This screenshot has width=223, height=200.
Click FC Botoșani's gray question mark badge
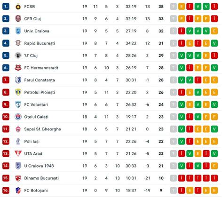coord(174,191)
